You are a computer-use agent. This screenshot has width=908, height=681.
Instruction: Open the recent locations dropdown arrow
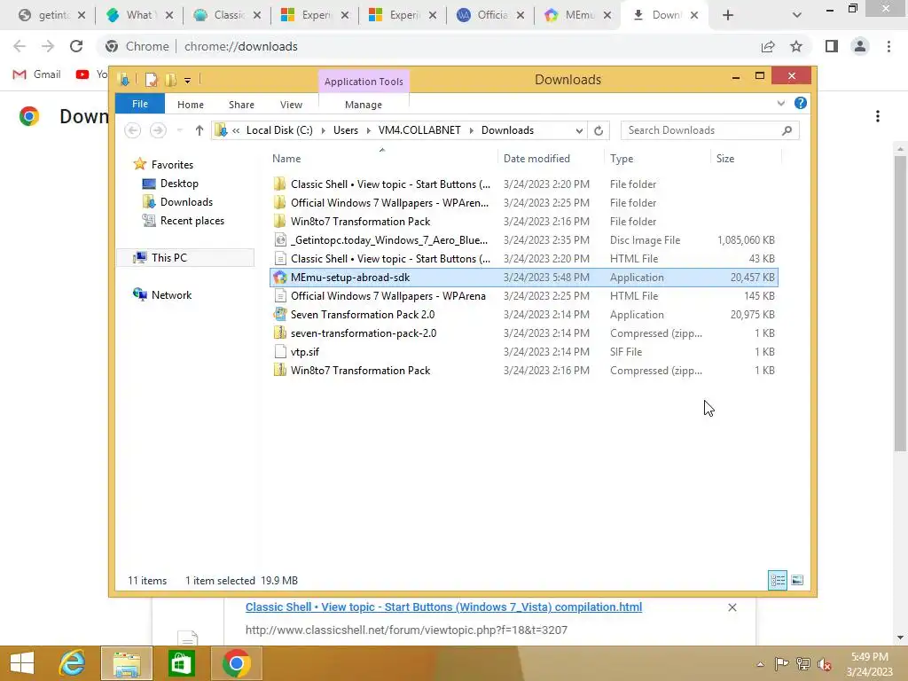coord(179,130)
